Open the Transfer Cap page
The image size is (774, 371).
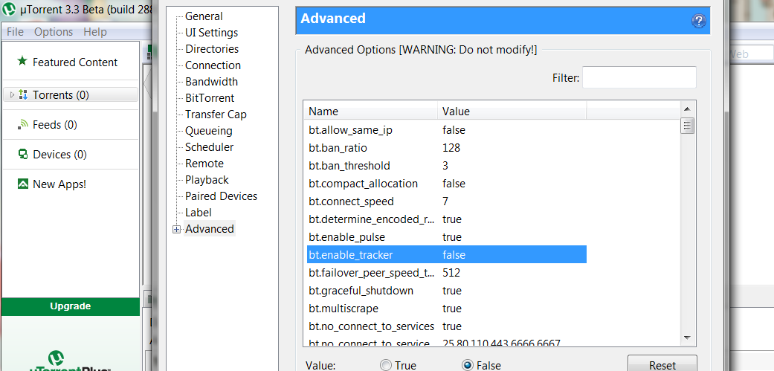pyautogui.click(x=216, y=114)
